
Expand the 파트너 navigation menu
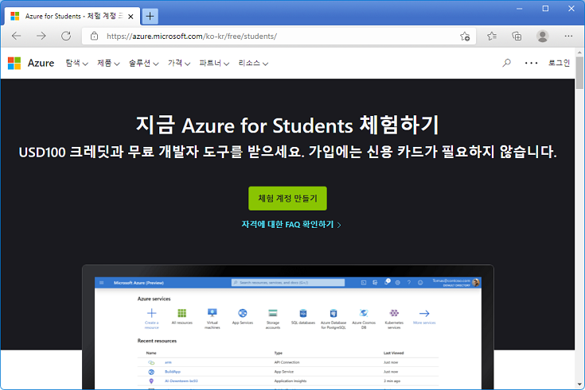(214, 63)
